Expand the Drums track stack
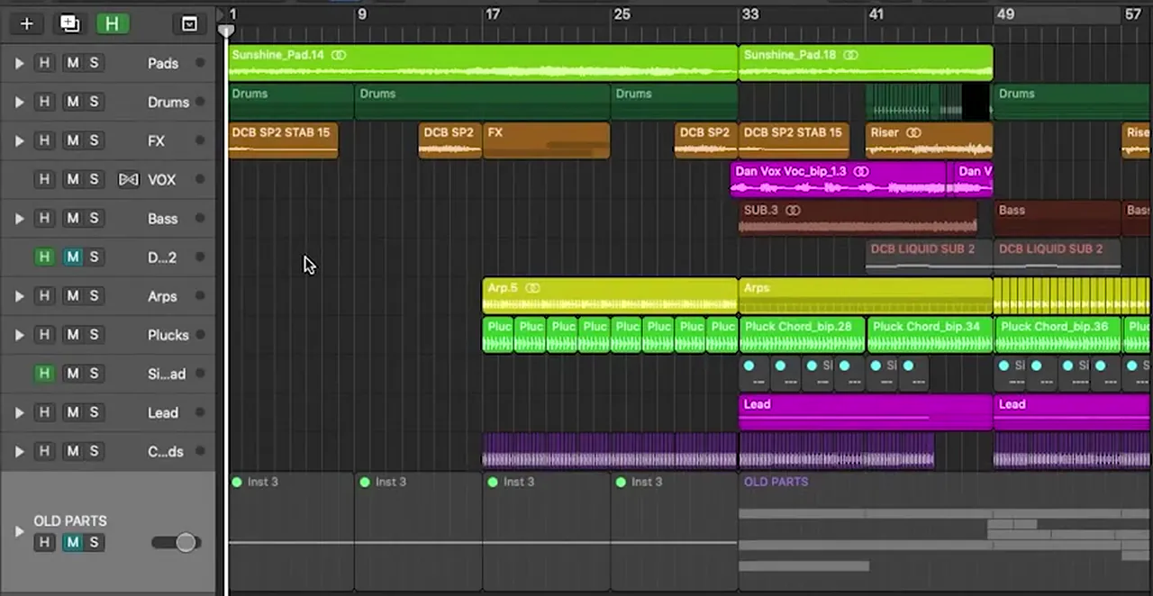Image resolution: width=1153 pixels, height=596 pixels. [19, 103]
